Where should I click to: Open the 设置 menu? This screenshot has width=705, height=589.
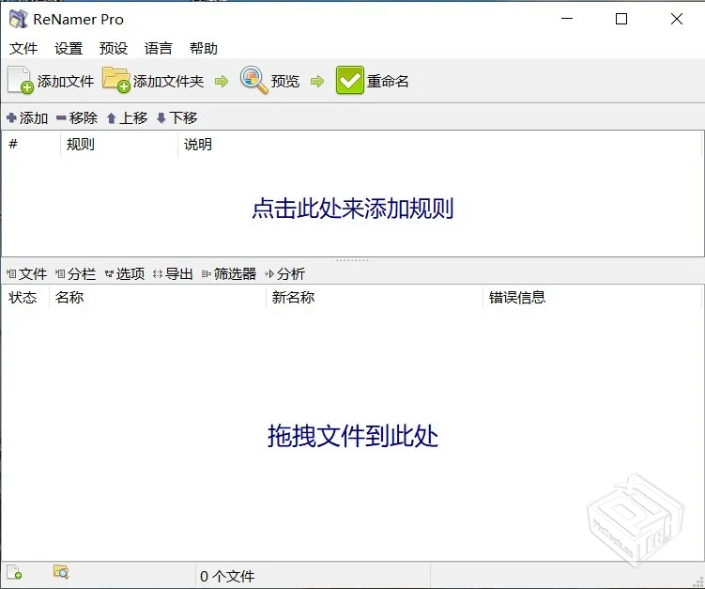pos(69,48)
